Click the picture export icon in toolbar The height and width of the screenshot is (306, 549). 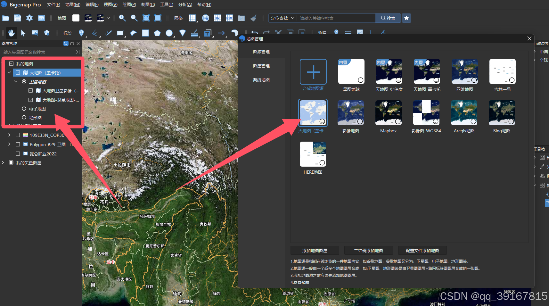point(41,18)
